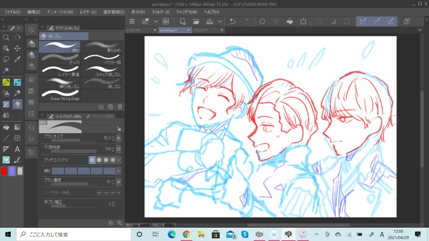Click the Undo arrow in command bar
This screenshot has height=241, width=429.
tap(233, 21)
